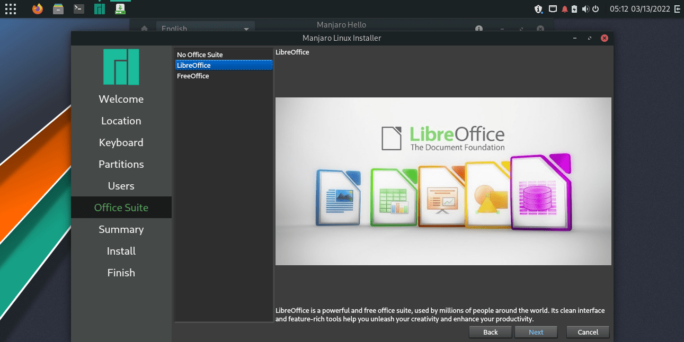Click the Keyboard step in sidebar
Image resolution: width=684 pixels, height=342 pixels.
pos(121,142)
